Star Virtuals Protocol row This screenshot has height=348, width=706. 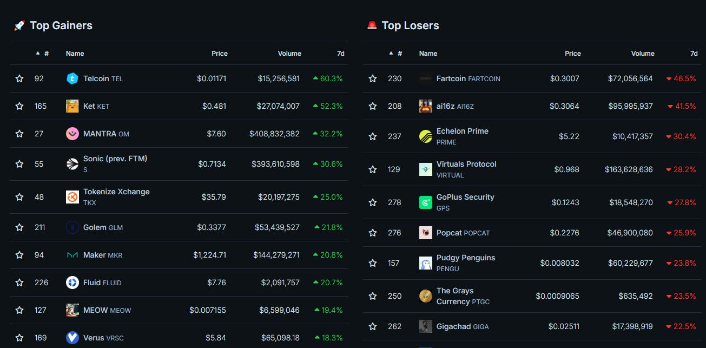tap(373, 169)
